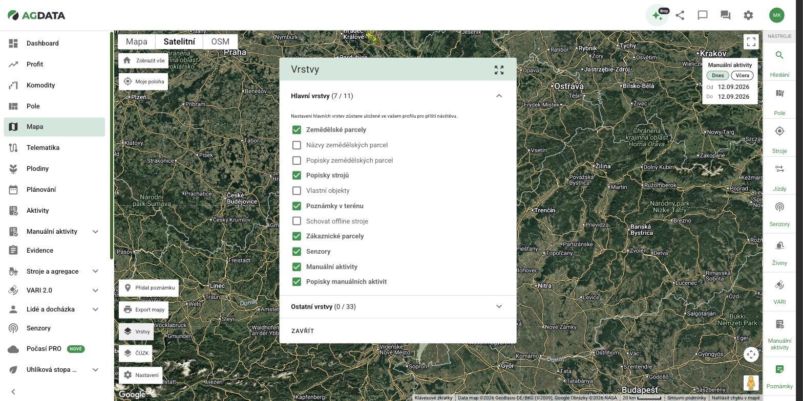The image size is (803, 401).
Task: Click the Zobrazit vše button
Action: click(143, 60)
